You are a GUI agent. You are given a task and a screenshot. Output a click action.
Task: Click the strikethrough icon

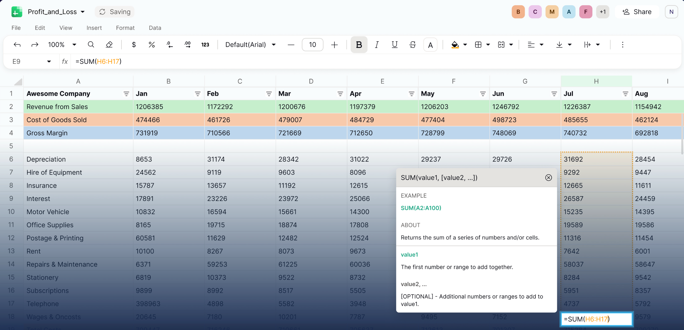[412, 44]
